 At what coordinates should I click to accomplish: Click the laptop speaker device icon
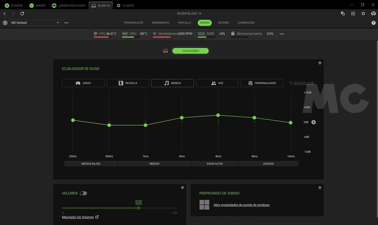tap(165, 51)
